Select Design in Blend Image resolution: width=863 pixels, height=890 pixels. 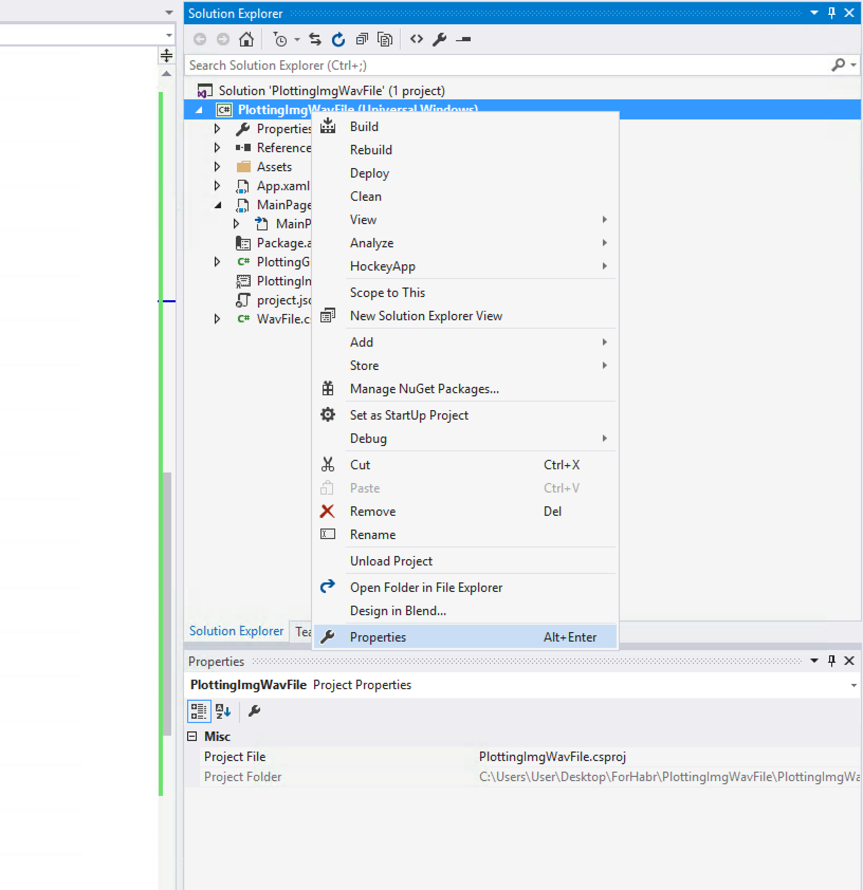pos(466,611)
